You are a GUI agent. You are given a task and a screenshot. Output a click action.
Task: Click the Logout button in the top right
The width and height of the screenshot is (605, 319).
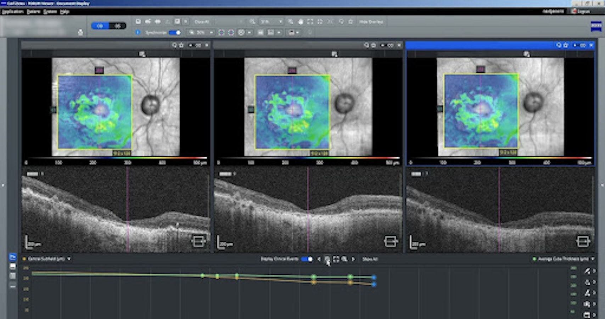[x=581, y=11]
